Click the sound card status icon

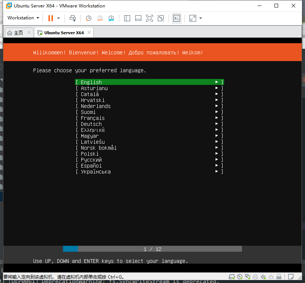click(x=263, y=277)
